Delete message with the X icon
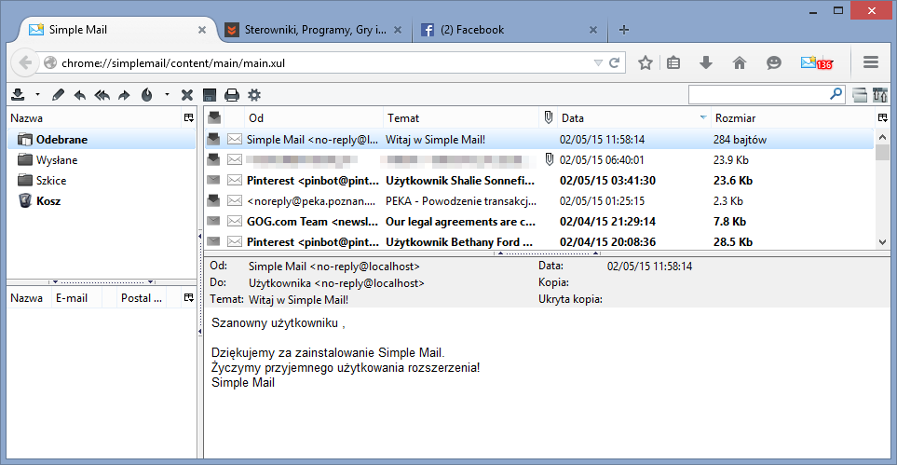This screenshot has height=465, width=897. [186, 95]
